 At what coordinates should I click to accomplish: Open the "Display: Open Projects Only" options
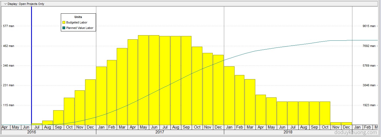(x=26, y=4)
